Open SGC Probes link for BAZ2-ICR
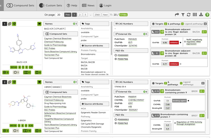The width and height of the screenshot is (211, 138). tap(49, 48)
